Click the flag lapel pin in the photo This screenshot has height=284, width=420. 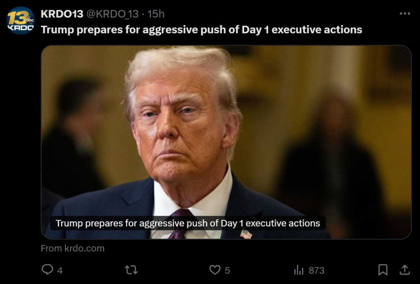click(x=246, y=234)
